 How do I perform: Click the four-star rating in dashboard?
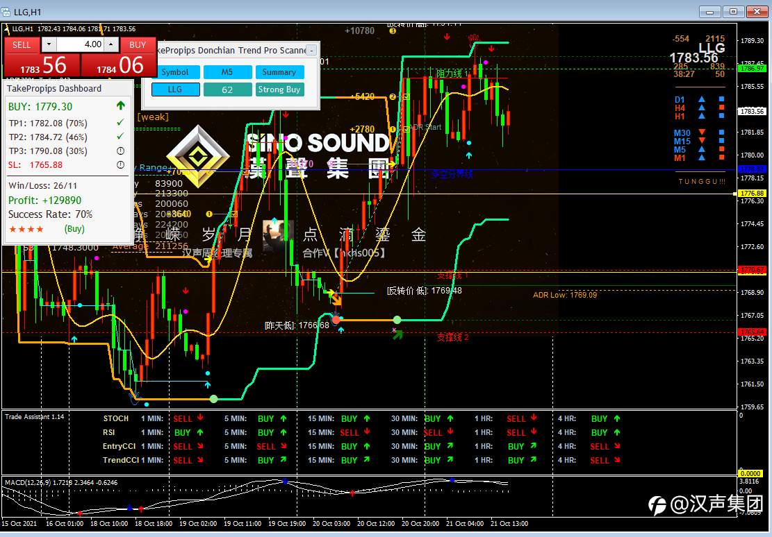26,229
